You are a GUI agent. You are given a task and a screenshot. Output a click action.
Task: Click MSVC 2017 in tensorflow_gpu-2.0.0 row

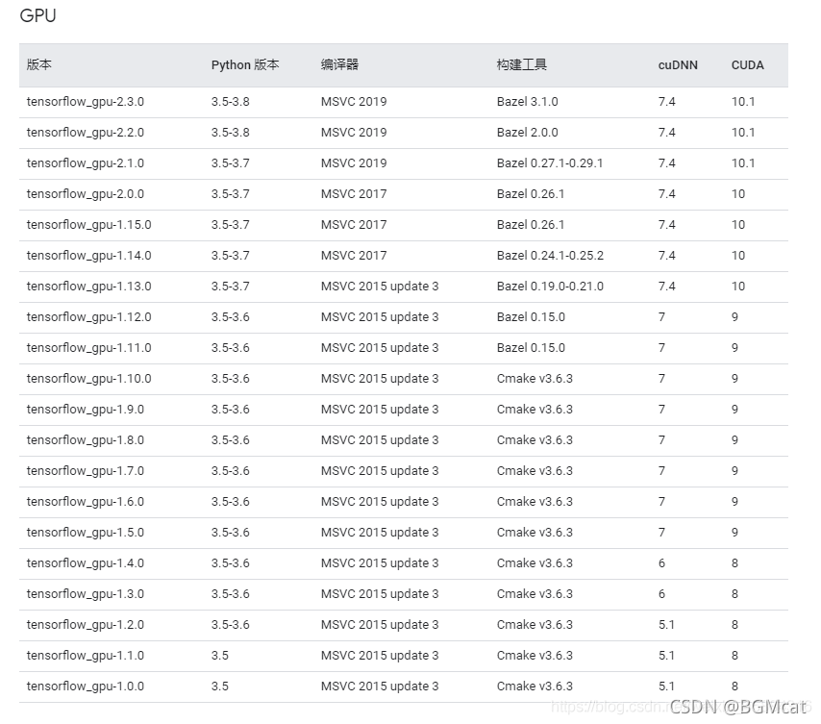[354, 194]
